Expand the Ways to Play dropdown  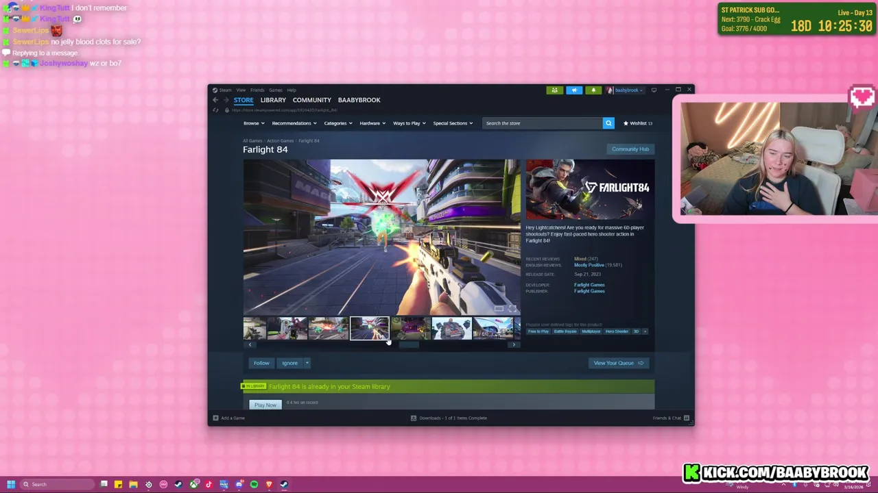(410, 123)
